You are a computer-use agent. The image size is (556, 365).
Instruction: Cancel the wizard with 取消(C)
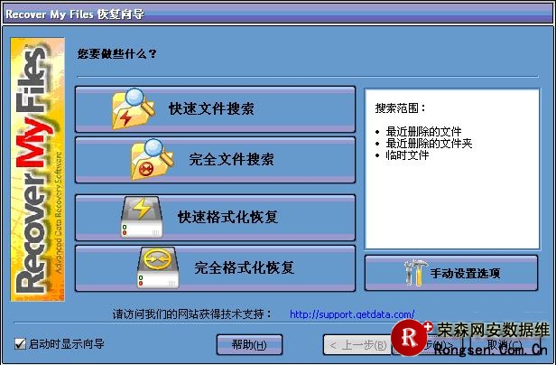click(x=505, y=344)
